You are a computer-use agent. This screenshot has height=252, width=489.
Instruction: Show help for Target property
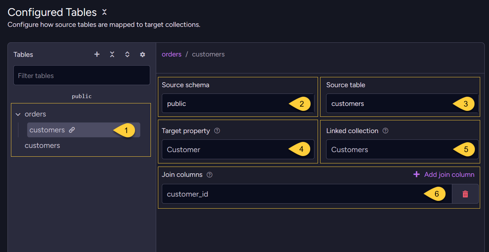(x=217, y=131)
